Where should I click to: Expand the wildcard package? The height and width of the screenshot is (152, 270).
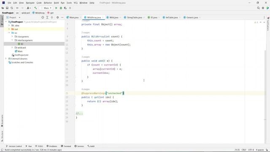click(12, 48)
